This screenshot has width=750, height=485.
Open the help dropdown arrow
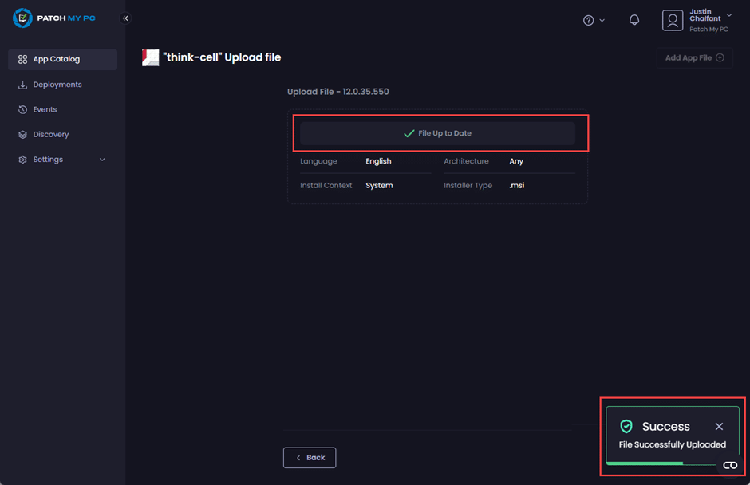602,21
